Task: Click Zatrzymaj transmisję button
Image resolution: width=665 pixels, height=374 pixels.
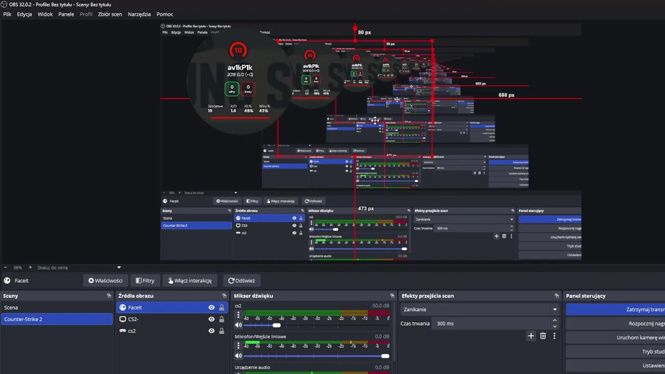Action: click(615, 310)
